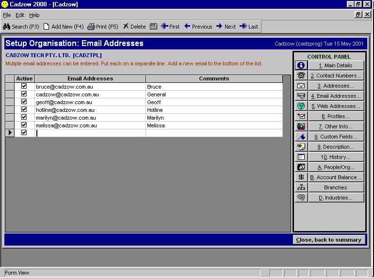The image size is (374, 279).
Task: Click the Branches hierarchy icon
Action: (301, 187)
